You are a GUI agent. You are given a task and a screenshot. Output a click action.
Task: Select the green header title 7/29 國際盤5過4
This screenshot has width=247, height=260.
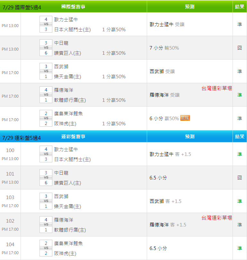(x=22, y=7)
